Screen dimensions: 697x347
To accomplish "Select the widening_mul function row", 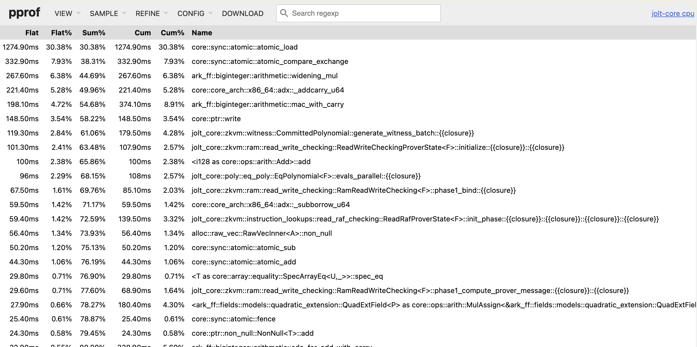I will 264,76.
